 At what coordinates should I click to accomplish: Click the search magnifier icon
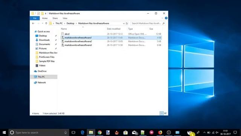(x=163, y=23)
